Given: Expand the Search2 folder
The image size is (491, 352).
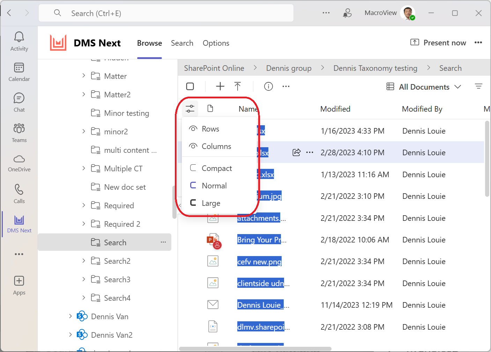Looking at the screenshot, I should [x=83, y=261].
